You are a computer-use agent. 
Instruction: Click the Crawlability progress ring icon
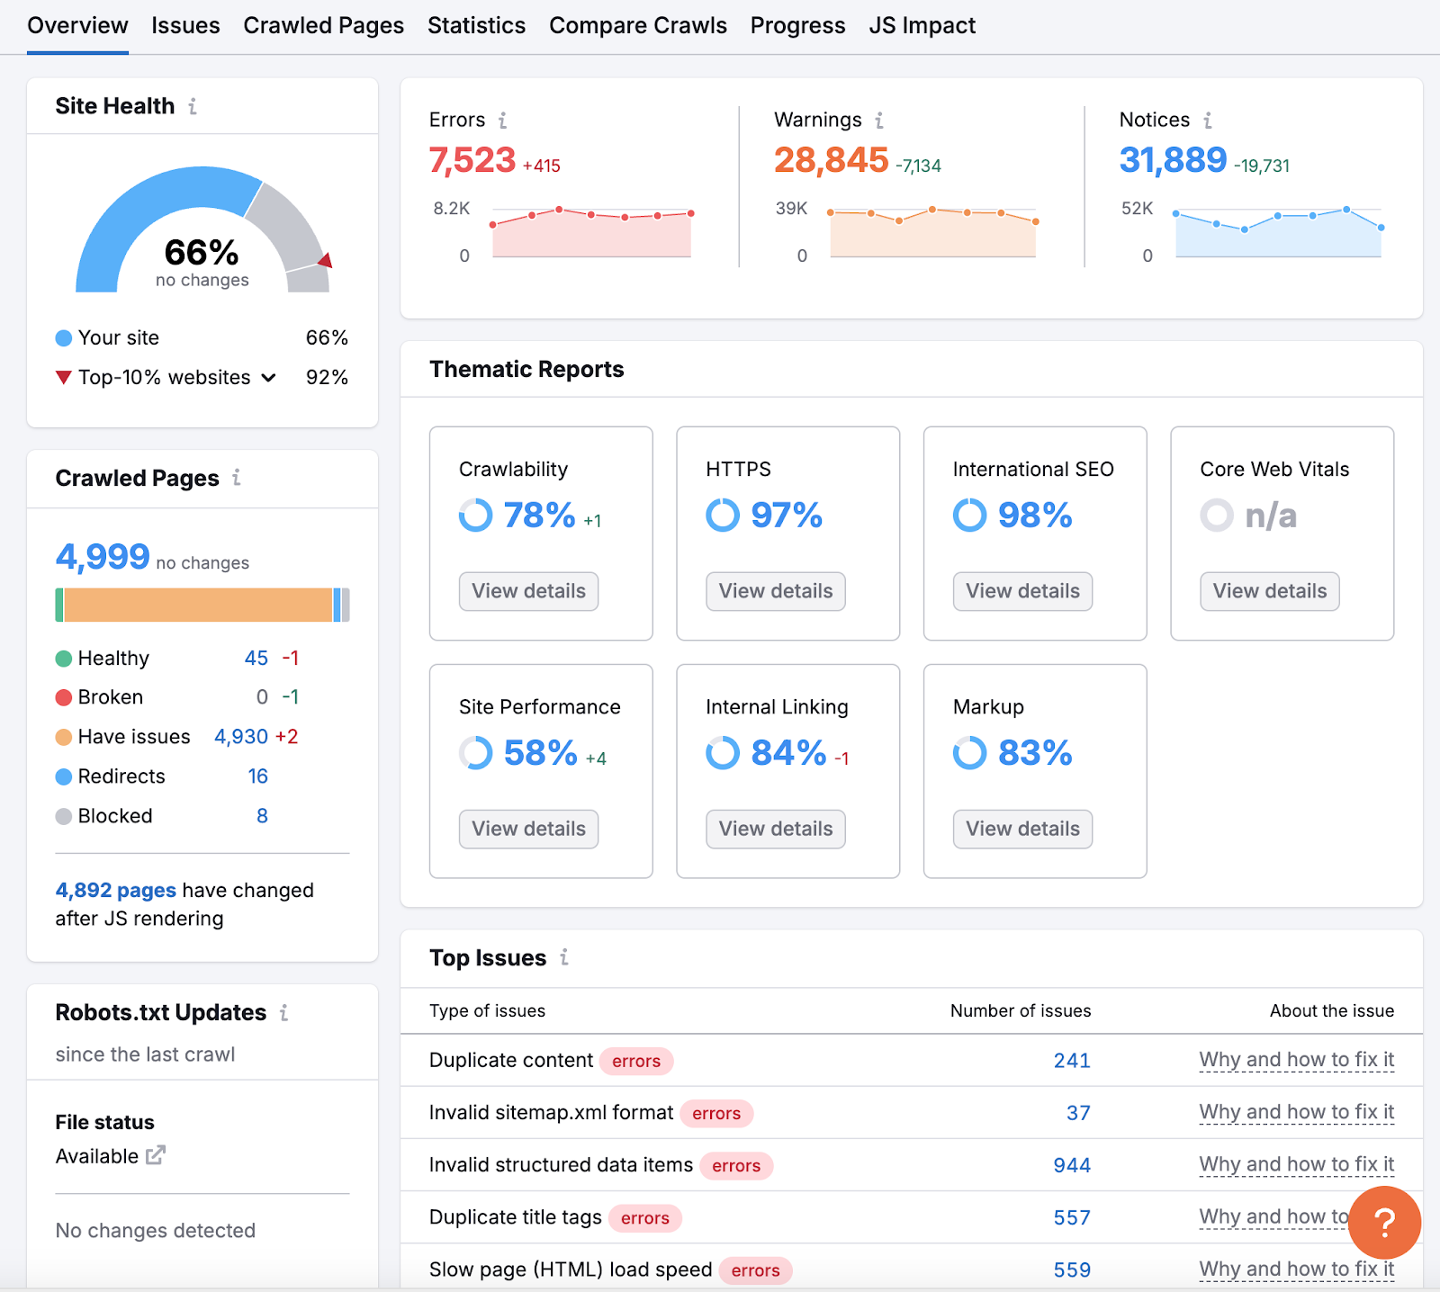(x=476, y=516)
